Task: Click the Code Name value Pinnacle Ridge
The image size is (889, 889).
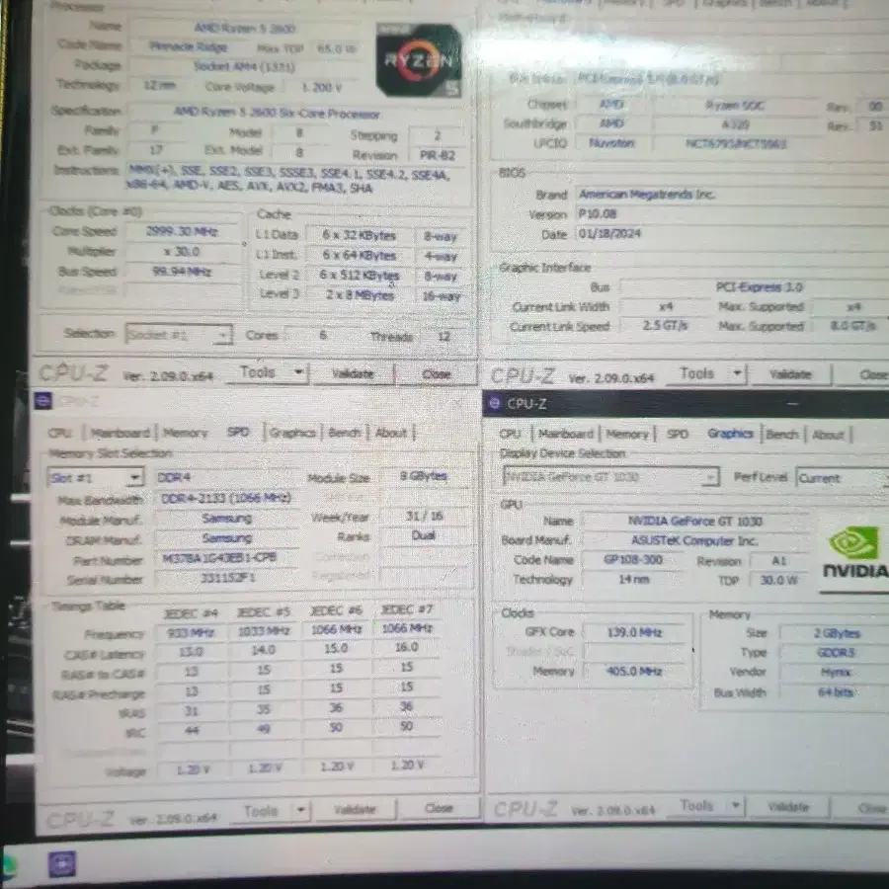Action: (x=189, y=46)
